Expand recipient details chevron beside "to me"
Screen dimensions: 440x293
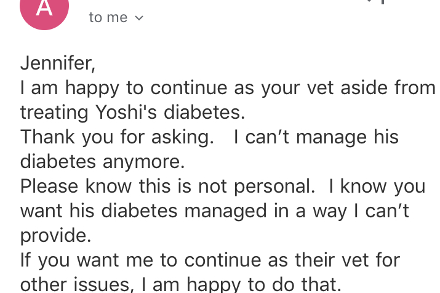click(x=139, y=18)
